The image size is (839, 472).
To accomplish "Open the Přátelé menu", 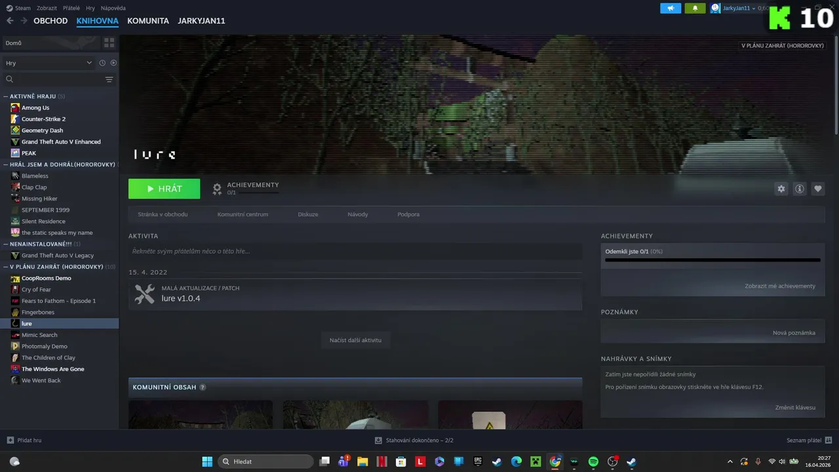I will [71, 8].
